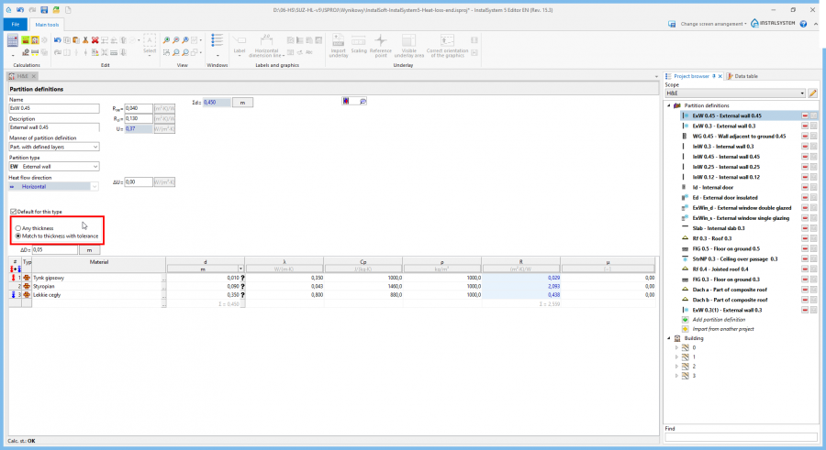Select 'Match to thickness with tolerance' option
Image resolution: width=826 pixels, height=450 pixels.
(18, 236)
